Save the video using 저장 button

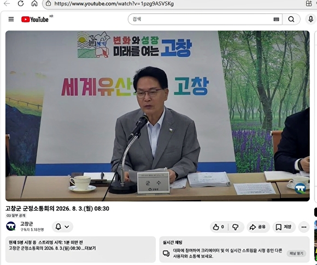click(x=284, y=227)
